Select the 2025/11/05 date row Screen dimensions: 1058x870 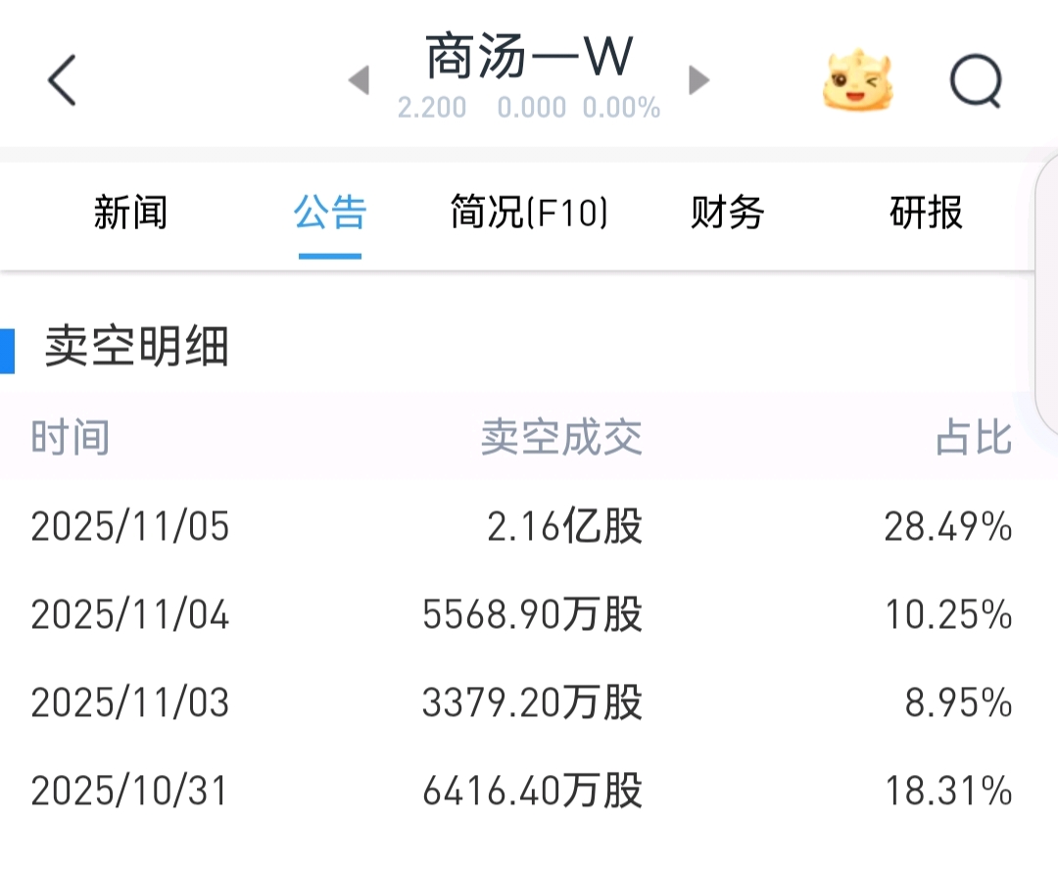[x=529, y=526]
